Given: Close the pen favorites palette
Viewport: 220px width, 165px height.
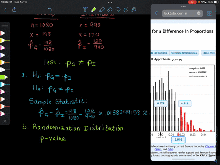Looking at the screenshot, I should 5,121.
